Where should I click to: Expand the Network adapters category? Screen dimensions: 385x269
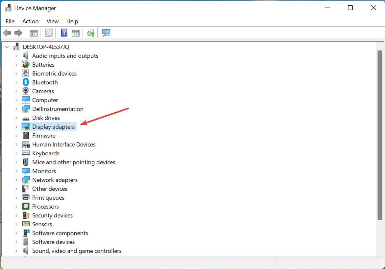16,180
